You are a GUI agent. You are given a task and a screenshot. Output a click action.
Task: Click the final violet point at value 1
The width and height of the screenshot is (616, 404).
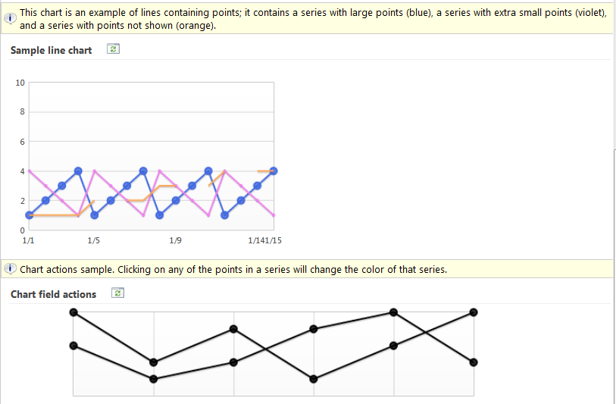274,215
